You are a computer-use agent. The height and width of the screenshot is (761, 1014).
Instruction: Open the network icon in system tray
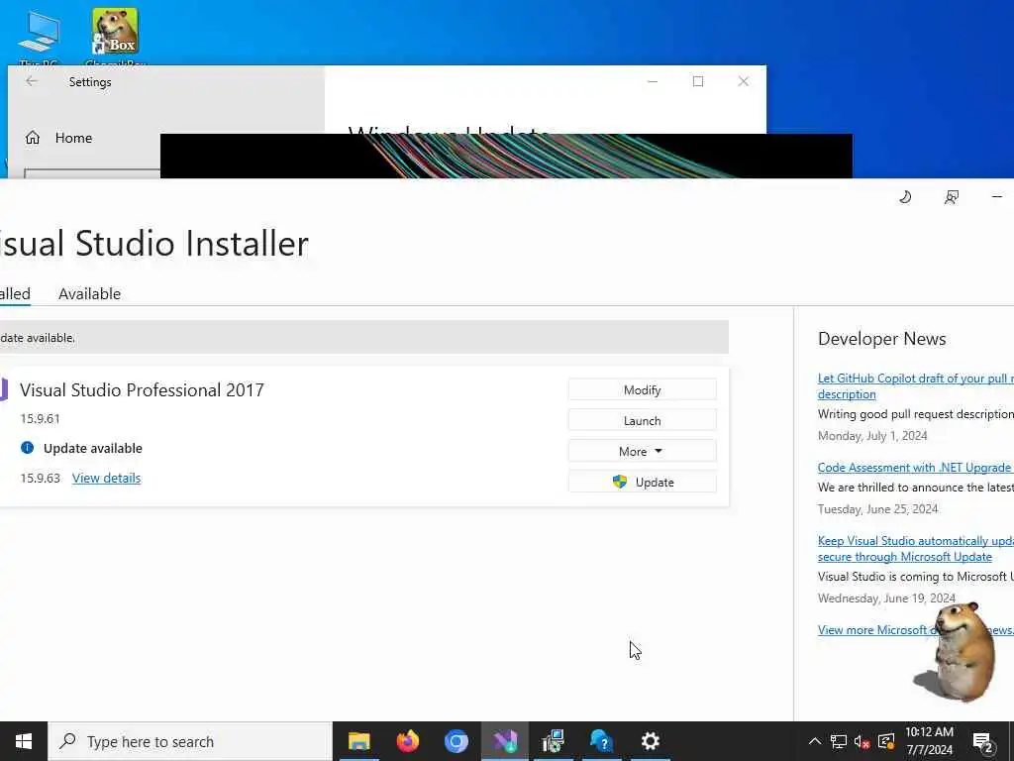(x=839, y=741)
